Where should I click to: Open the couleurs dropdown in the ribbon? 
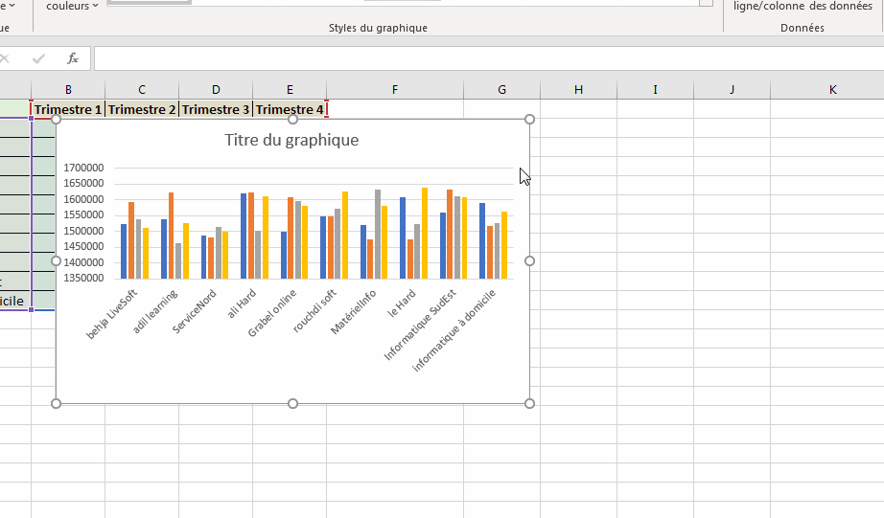coord(72,6)
